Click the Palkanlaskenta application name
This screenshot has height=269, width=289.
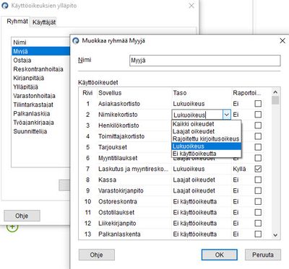[119, 234]
